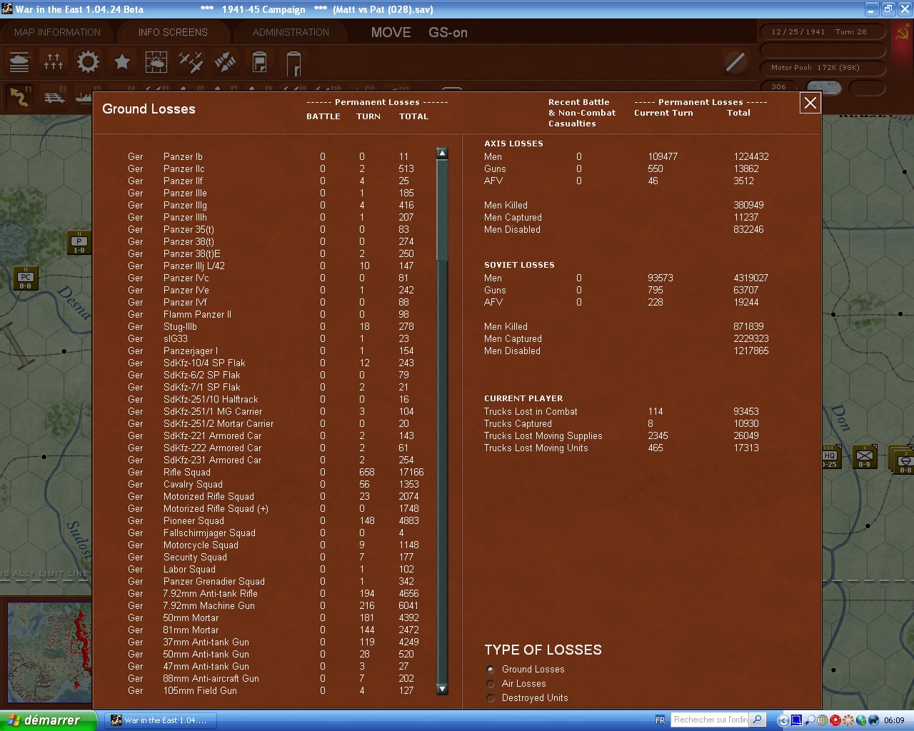The width and height of the screenshot is (914, 731).
Task: Close the Ground Losses window
Action: pyautogui.click(x=810, y=104)
